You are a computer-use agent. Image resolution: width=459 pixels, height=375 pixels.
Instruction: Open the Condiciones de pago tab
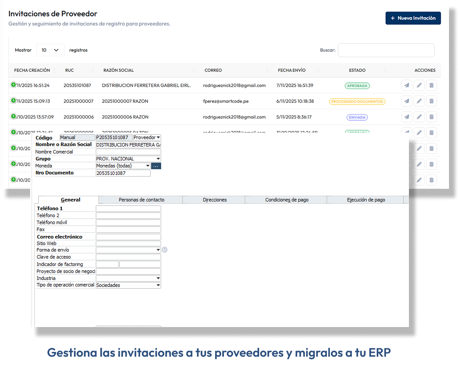coord(287,200)
